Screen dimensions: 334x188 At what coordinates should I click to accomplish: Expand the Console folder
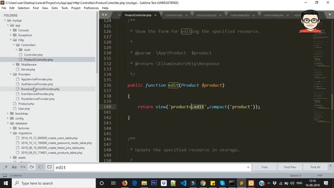tap(10, 30)
